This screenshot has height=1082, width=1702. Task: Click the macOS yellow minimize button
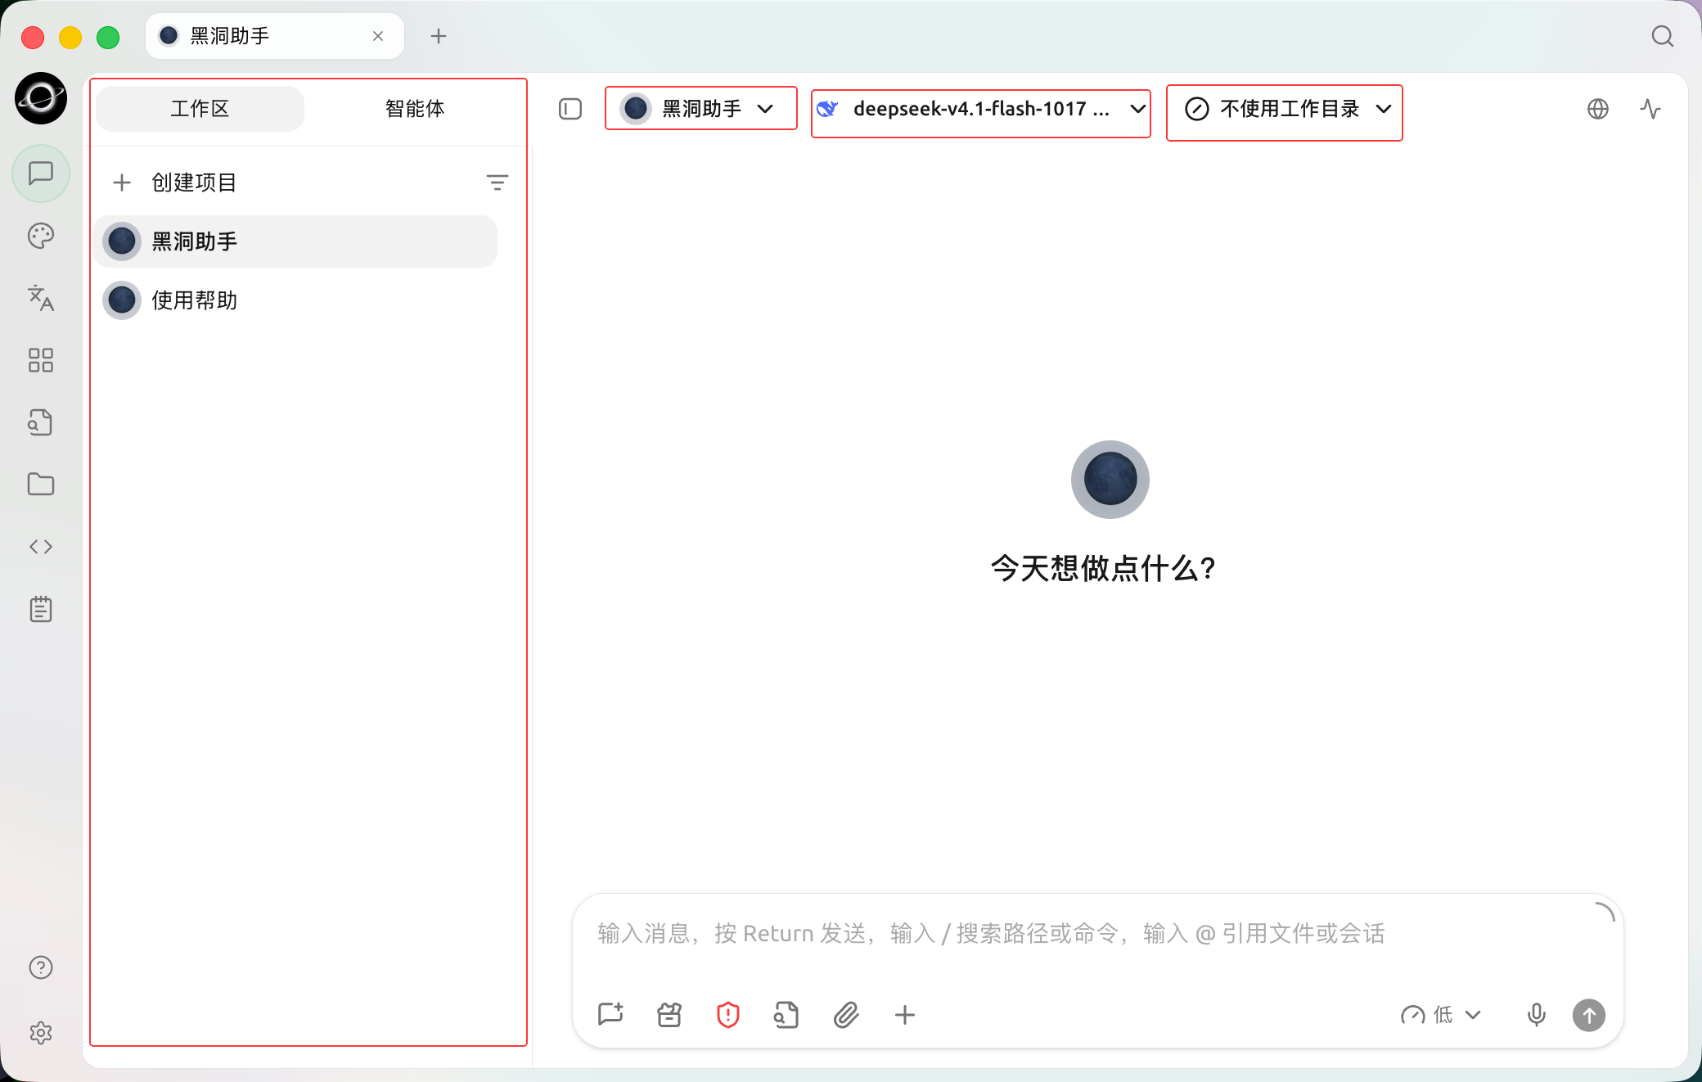click(x=70, y=37)
